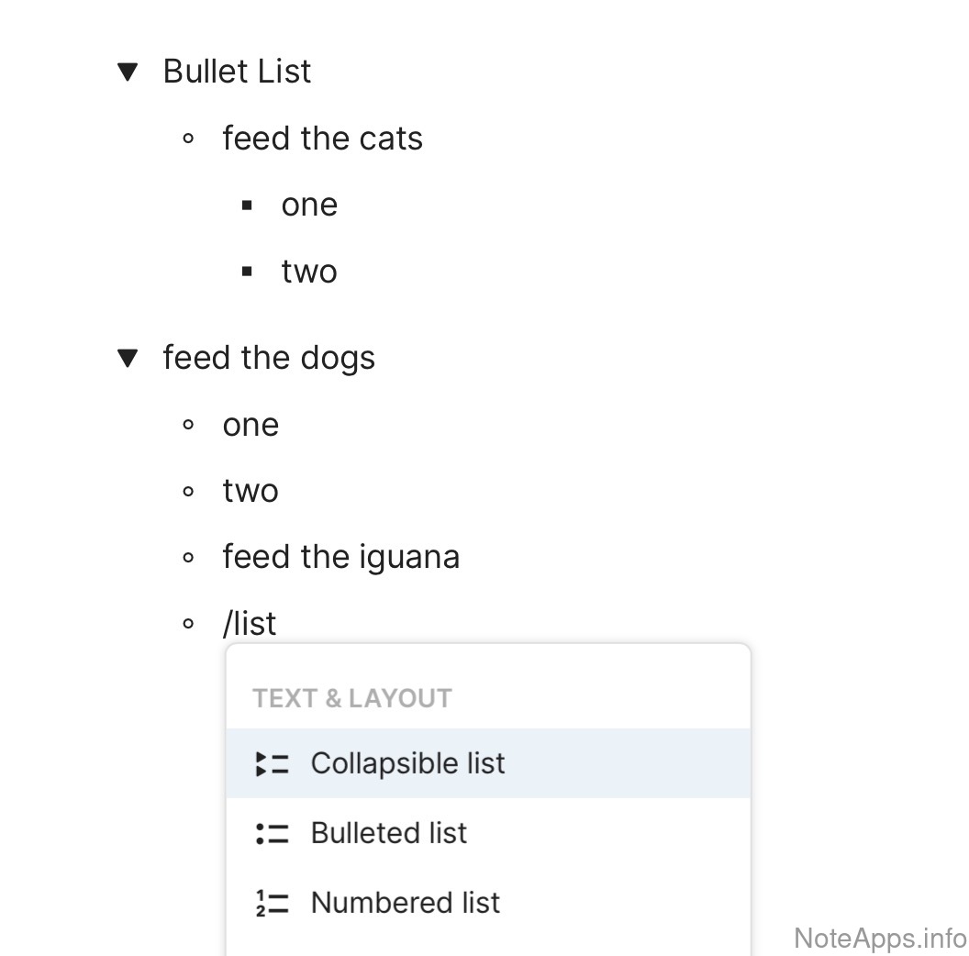Pick Numbered list menu entry
This screenshot has width=969, height=956.
click(x=406, y=903)
